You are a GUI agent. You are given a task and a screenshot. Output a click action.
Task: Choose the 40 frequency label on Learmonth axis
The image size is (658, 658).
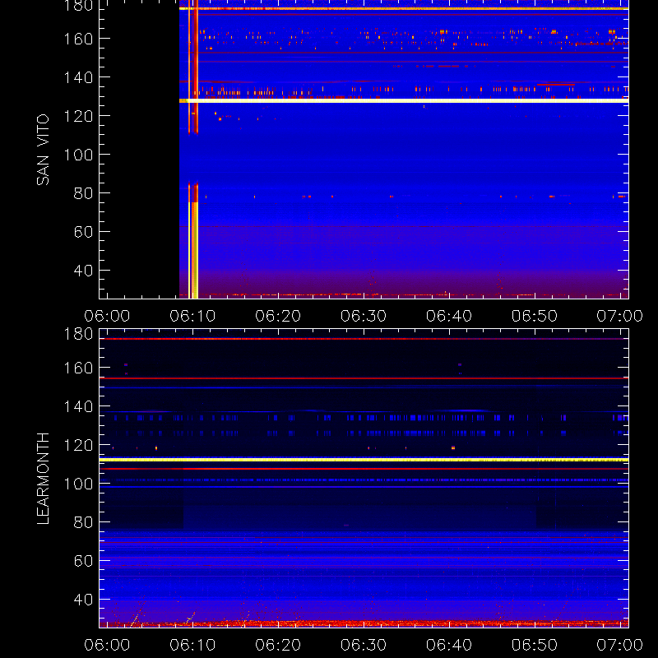pyautogui.click(x=83, y=600)
